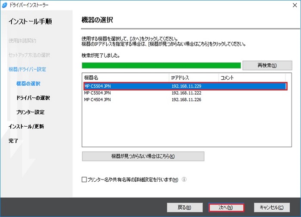Select MP C5504 JPN at 192.168.11.222
Screen dimensions: 301x217
pos(185,93)
